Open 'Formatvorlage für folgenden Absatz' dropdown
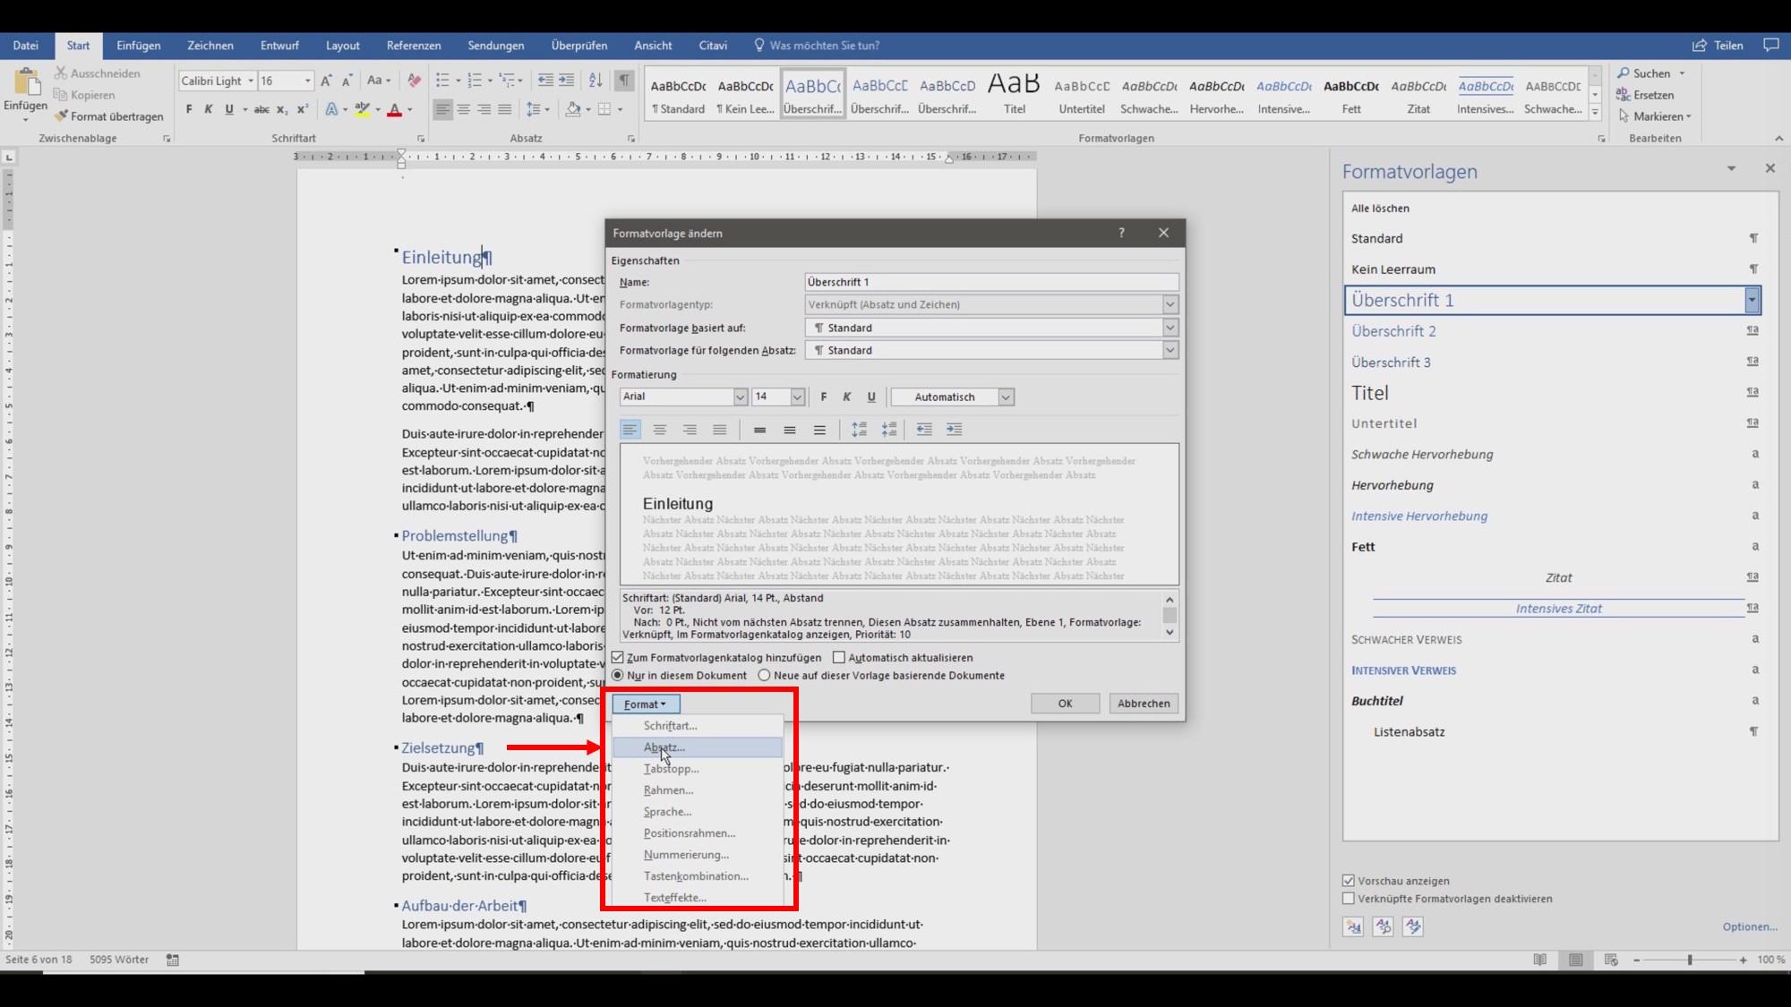The image size is (1791, 1007). coord(1170,350)
